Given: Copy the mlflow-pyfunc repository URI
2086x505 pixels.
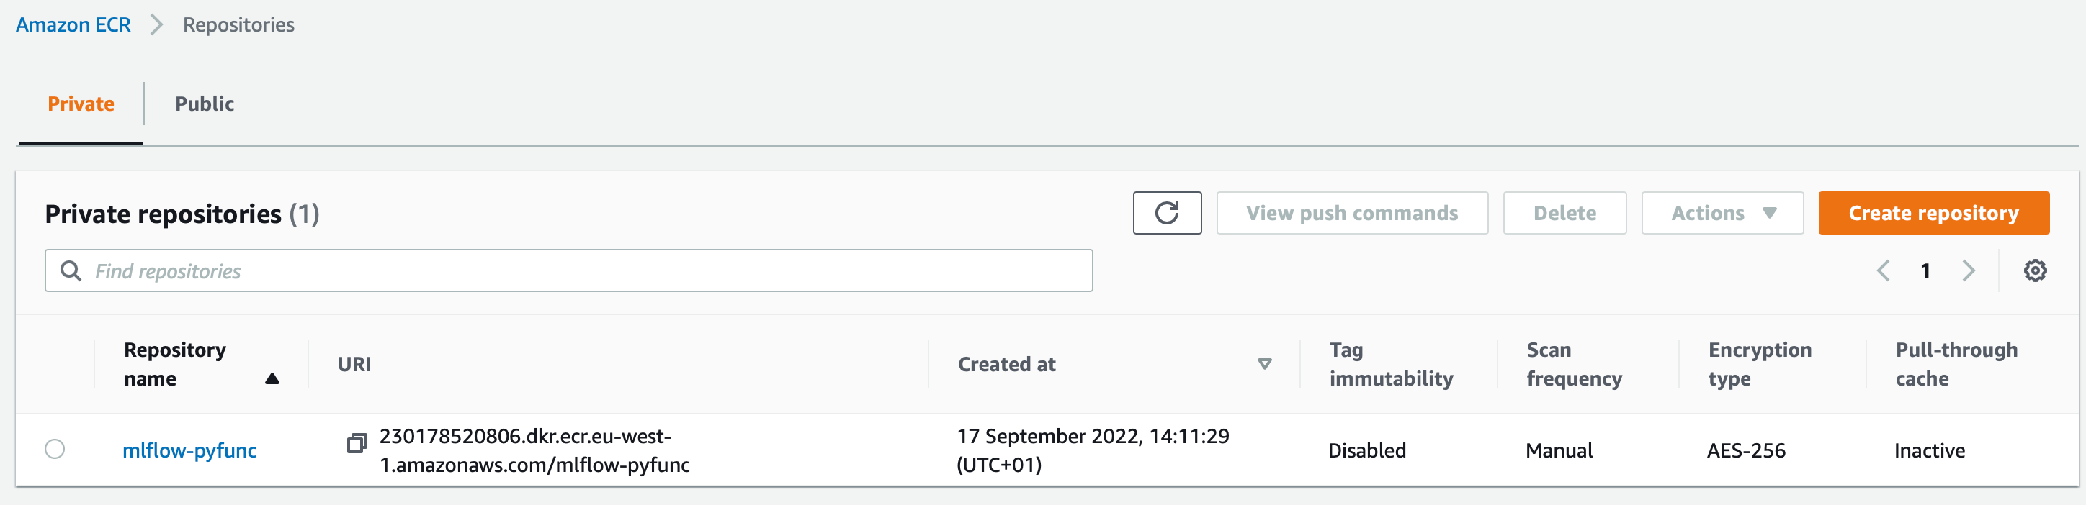Looking at the screenshot, I should click(357, 443).
